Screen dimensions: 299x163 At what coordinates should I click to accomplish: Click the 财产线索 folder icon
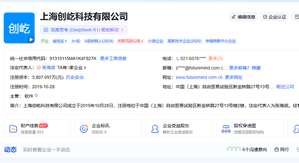tap(13, 129)
